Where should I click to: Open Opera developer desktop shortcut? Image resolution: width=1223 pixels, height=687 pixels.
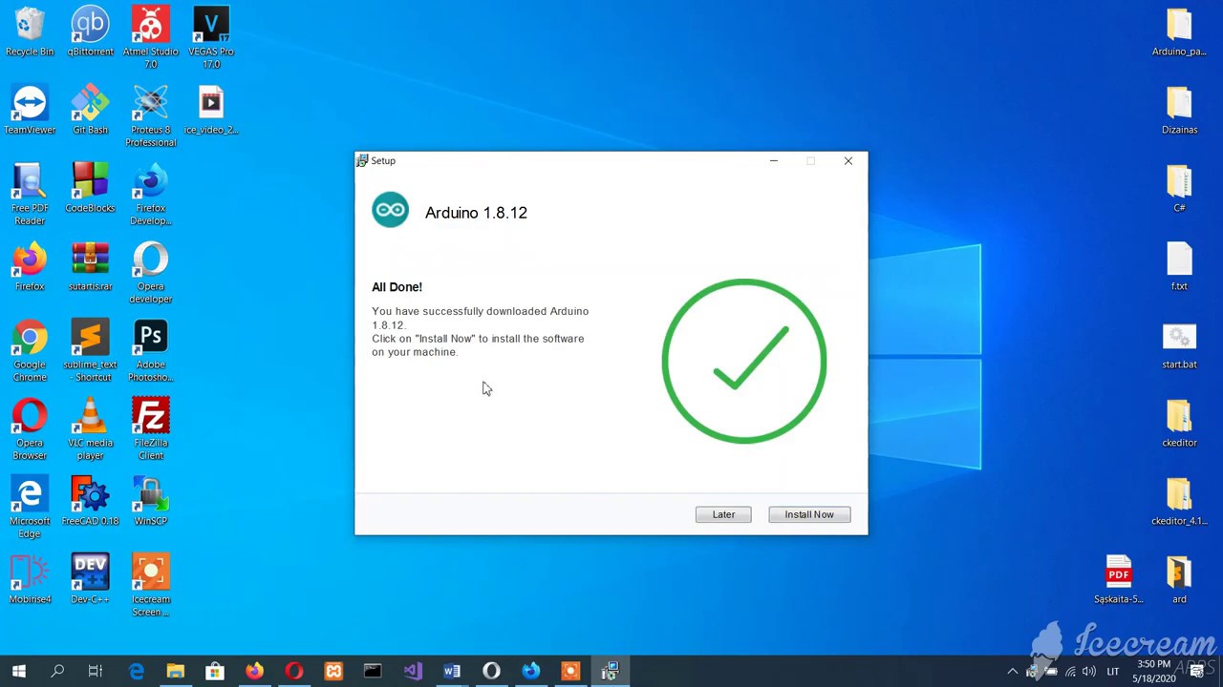pyautogui.click(x=150, y=273)
